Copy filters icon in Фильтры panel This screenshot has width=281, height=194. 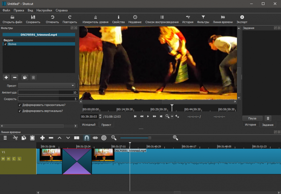(25, 77)
